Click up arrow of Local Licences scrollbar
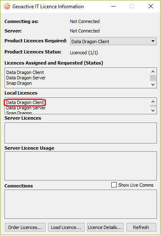 pos(153,102)
